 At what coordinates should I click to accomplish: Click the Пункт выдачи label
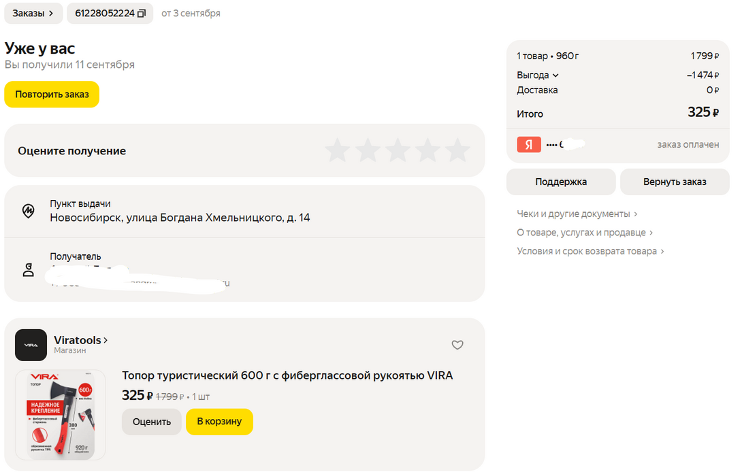[x=80, y=204]
